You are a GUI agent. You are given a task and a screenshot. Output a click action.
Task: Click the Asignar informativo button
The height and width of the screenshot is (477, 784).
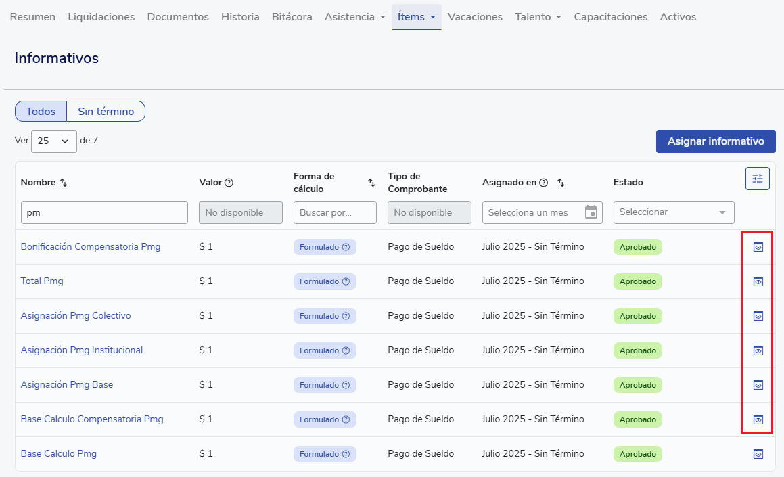click(x=715, y=141)
